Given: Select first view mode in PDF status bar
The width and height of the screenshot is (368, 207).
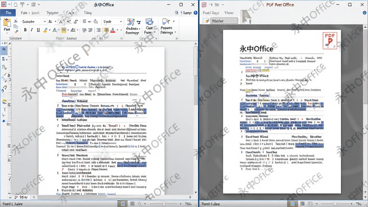Looking at the screenshot, I should coord(293,204).
